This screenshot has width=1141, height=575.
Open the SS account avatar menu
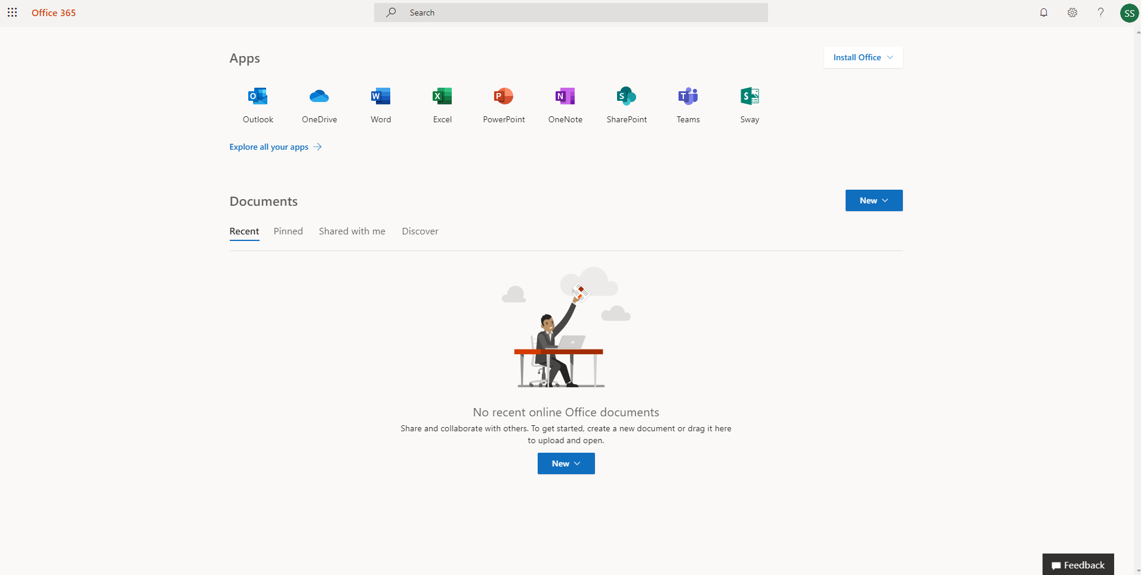pyautogui.click(x=1129, y=13)
